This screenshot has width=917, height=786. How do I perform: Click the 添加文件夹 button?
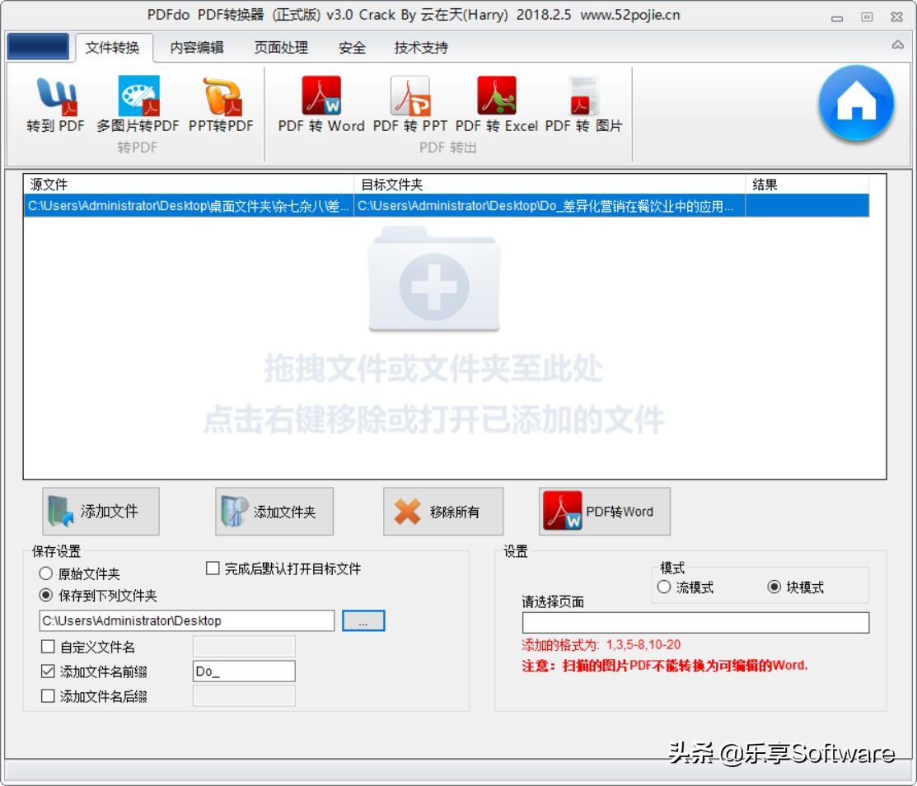(273, 511)
